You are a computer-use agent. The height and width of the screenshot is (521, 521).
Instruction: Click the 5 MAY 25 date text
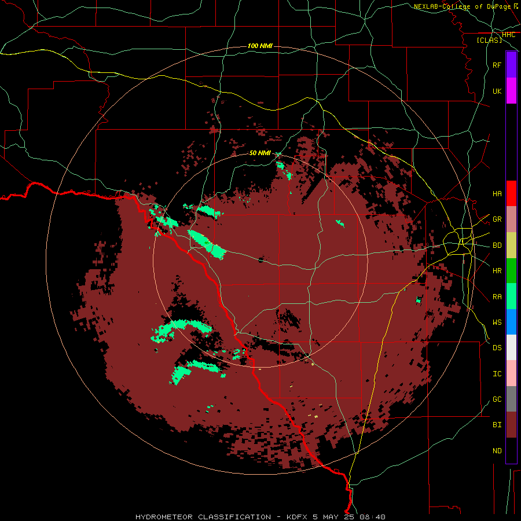333,517
